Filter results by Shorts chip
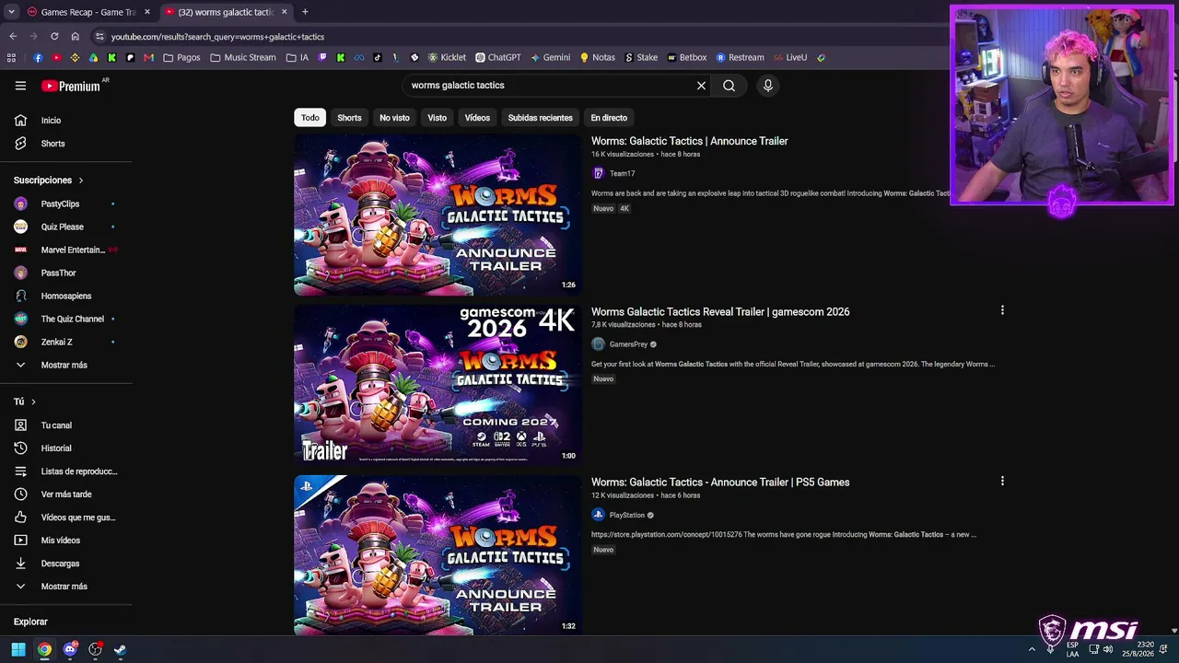This screenshot has width=1179, height=663. [349, 118]
